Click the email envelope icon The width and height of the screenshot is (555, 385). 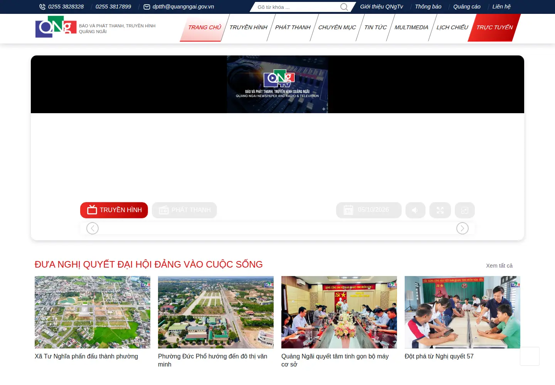147,7
